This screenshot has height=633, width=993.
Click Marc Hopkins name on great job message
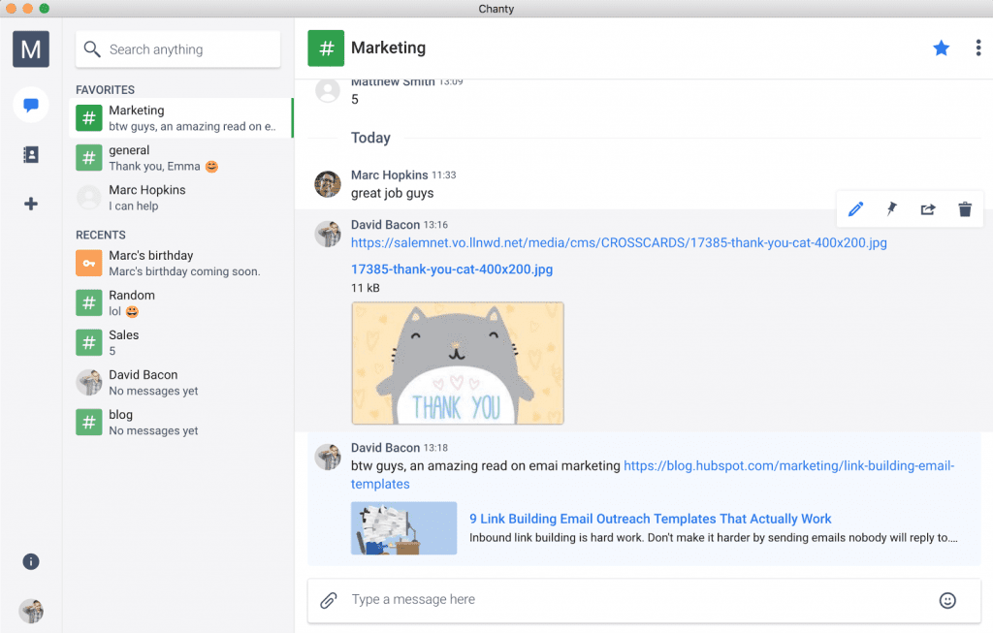point(390,174)
